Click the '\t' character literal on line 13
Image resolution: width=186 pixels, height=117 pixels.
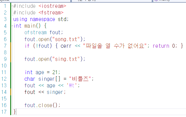[x=72, y=85]
